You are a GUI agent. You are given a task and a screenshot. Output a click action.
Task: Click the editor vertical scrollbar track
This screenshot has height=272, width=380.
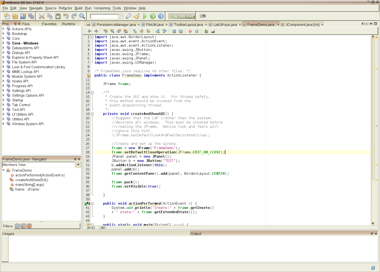point(373,130)
